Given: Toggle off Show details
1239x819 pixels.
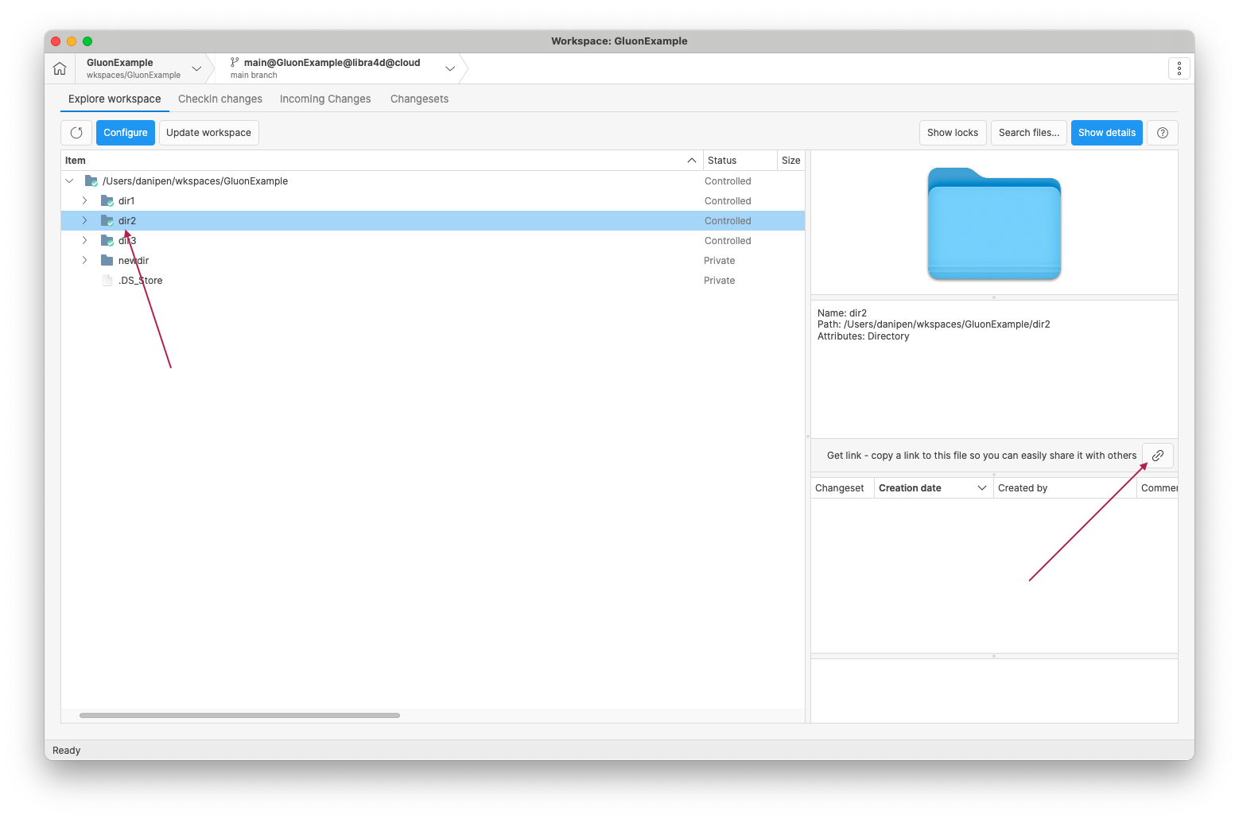Looking at the screenshot, I should [1106, 132].
